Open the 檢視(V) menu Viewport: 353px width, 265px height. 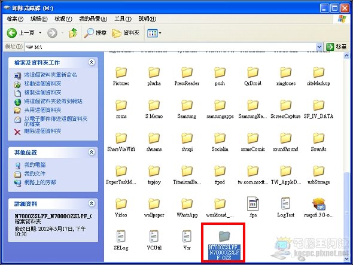63,19
